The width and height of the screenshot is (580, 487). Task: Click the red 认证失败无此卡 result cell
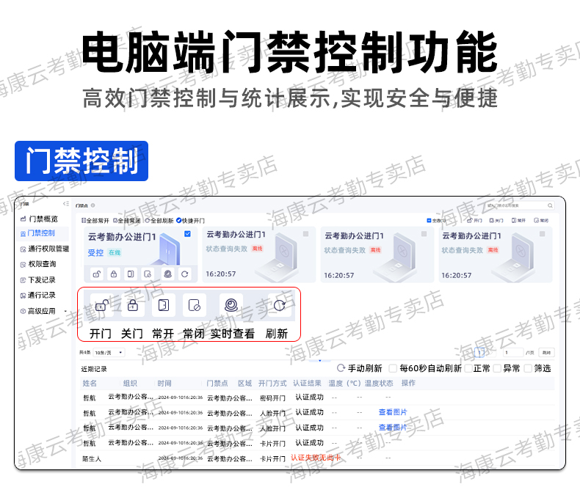pos(316,458)
